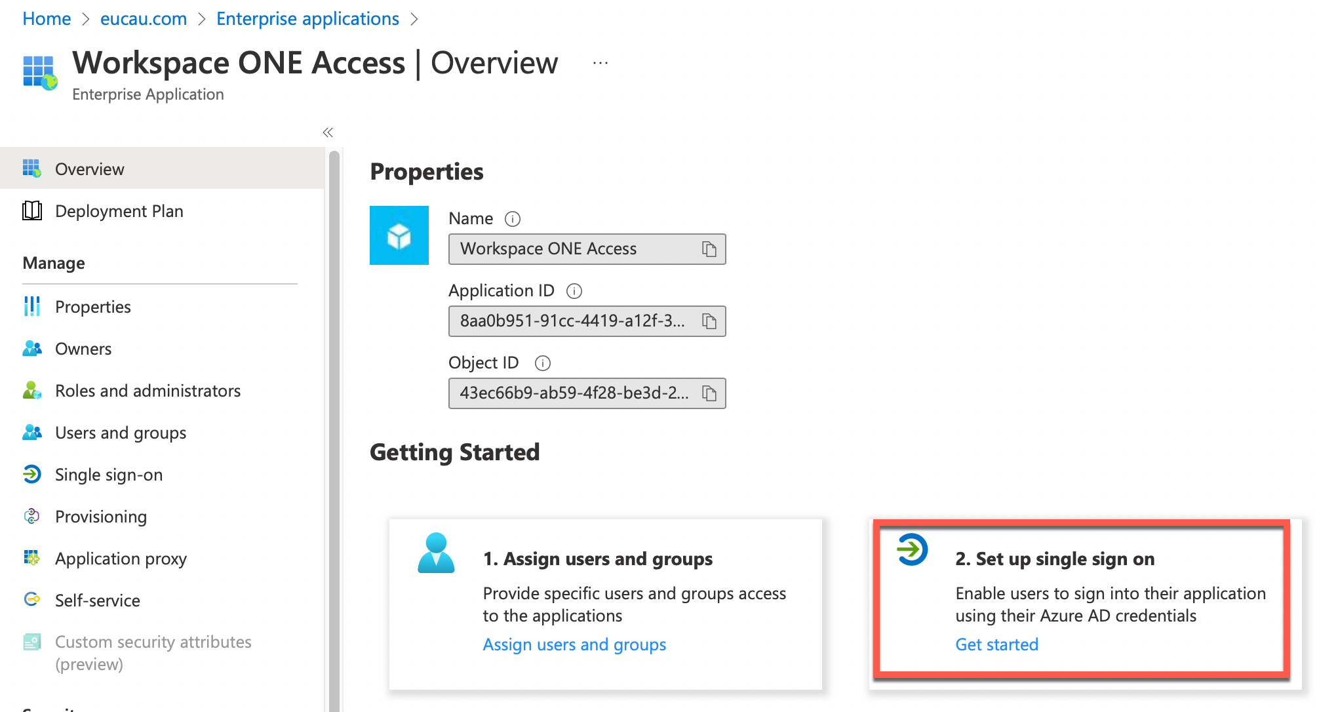
Task: Click the Assign users and groups link
Action: tap(574, 644)
